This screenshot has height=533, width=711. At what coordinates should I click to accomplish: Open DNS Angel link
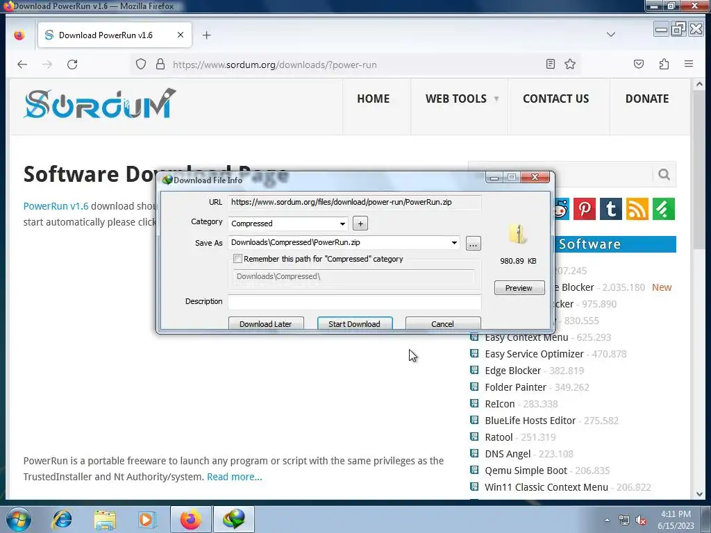point(508,454)
